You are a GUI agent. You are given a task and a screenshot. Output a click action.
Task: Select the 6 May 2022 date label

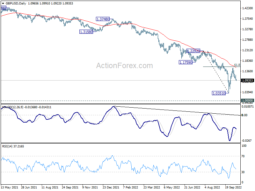[x=171, y=187]
